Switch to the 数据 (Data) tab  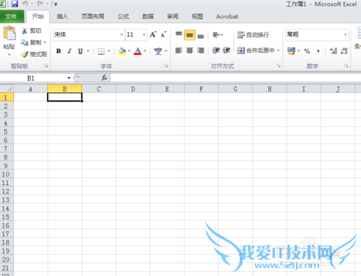(148, 17)
